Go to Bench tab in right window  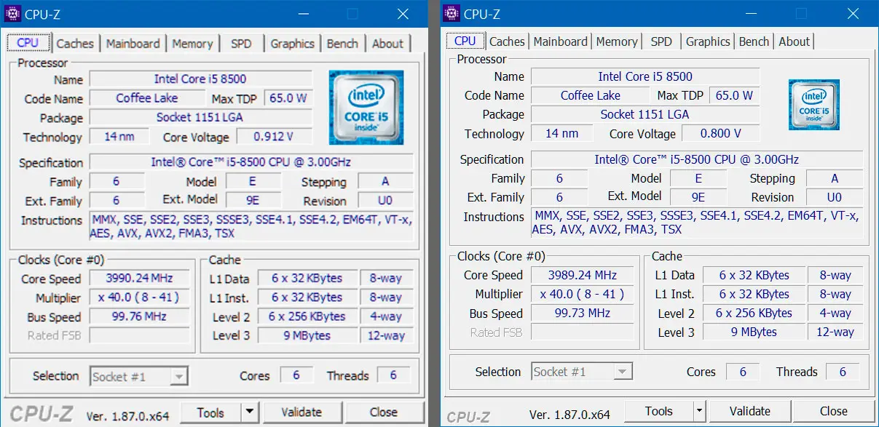coord(754,41)
